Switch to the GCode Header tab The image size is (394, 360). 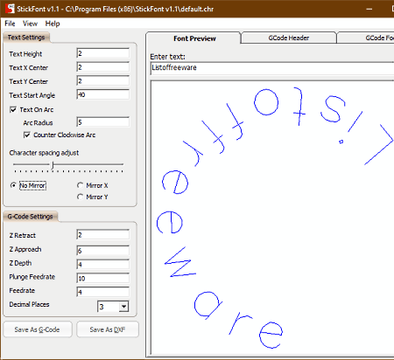(289, 38)
